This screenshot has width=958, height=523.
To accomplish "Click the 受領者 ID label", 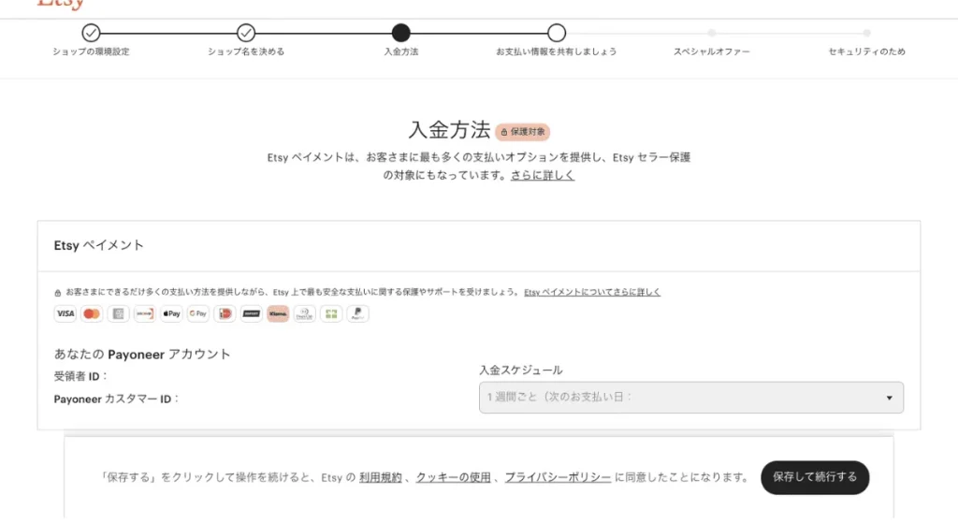I will 80,376.
